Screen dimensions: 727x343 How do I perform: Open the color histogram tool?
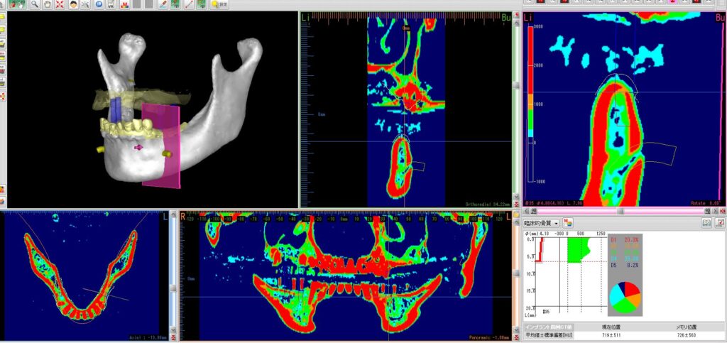pyautogui.click(x=124, y=4)
